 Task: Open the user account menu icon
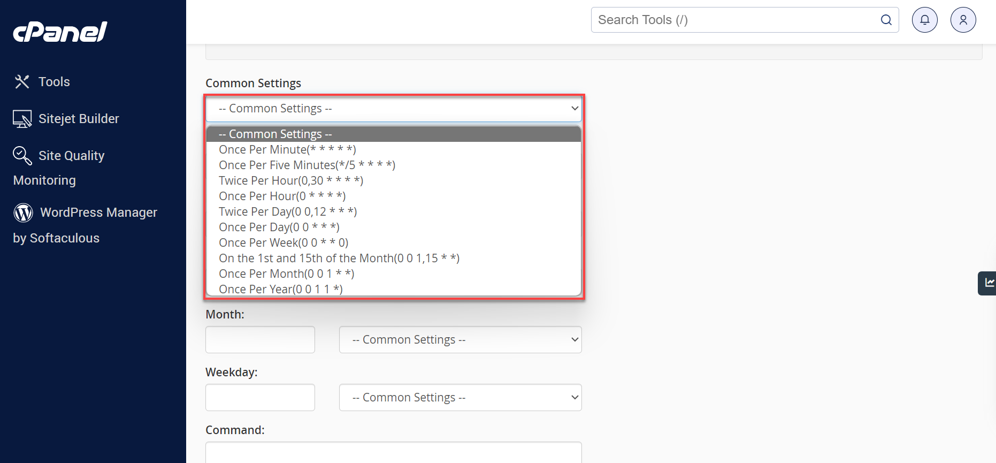pyautogui.click(x=963, y=19)
